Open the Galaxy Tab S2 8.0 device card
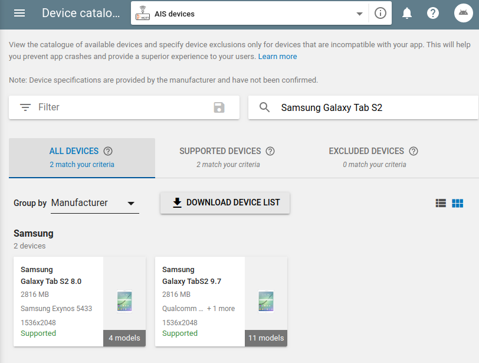 click(80, 302)
